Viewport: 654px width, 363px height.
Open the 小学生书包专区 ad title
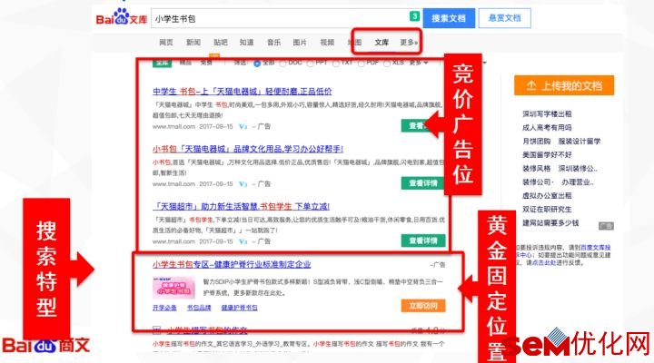[232, 264]
